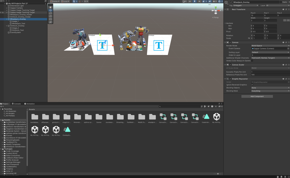Click the orientation gizmo in the scene view
Viewport: 290px width, 178px height.
click(215, 11)
